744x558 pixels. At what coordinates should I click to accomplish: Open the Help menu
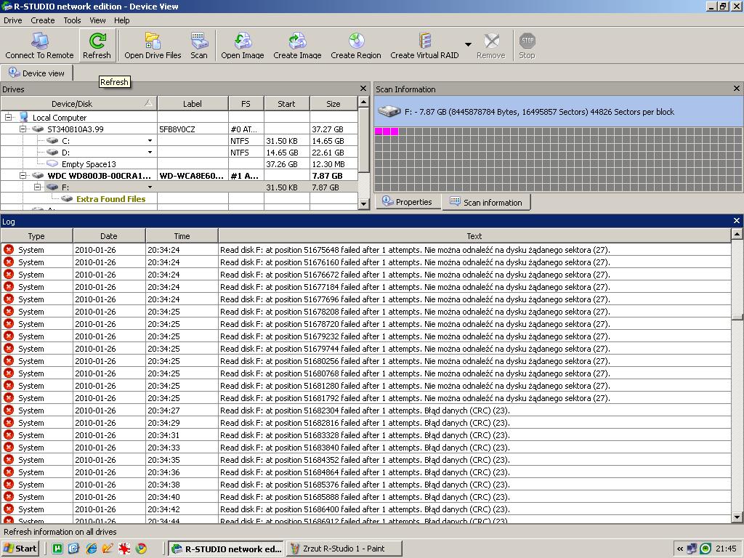pos(121,20)
